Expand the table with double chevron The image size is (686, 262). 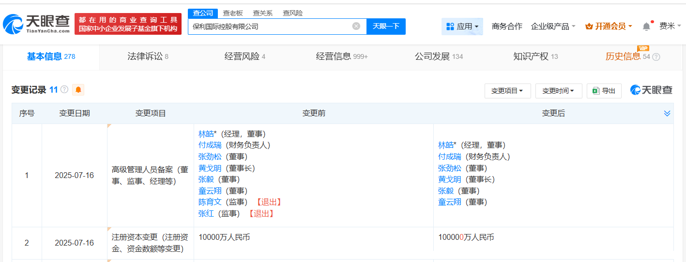[x=667, y=113]
